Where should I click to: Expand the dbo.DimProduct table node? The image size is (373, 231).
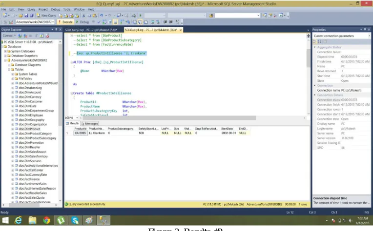pyautogui.click(x=13, y=129)
